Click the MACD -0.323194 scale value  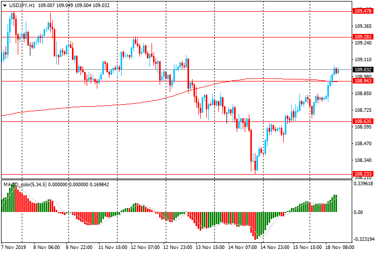[364, 238]
